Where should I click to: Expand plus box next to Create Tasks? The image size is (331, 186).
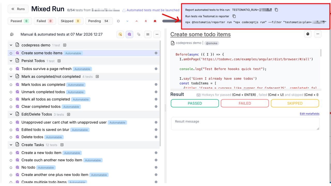coord(62,145)
